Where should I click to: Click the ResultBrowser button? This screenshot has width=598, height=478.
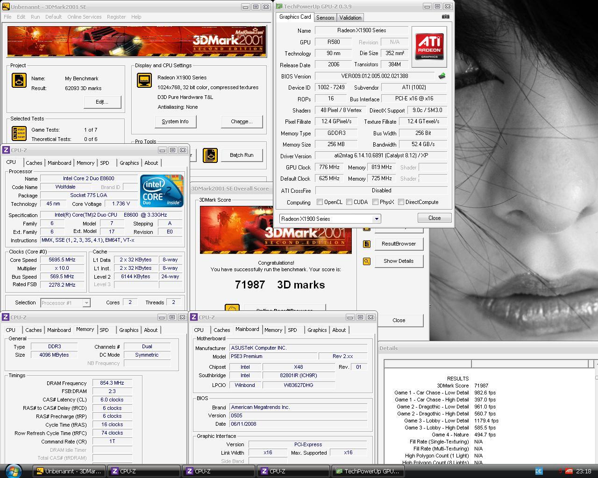(399, 244)
